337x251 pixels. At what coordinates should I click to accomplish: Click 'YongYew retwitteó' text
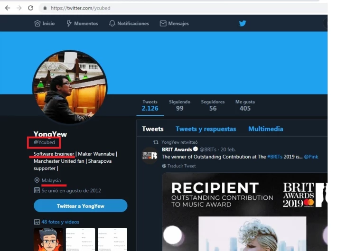coord(179,142)
